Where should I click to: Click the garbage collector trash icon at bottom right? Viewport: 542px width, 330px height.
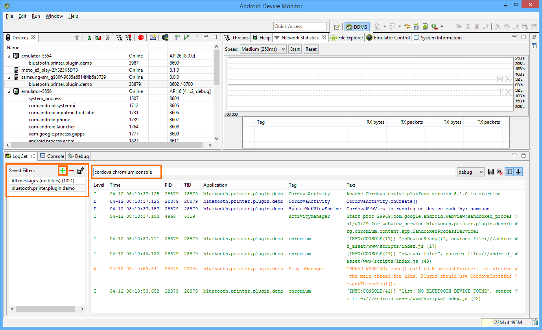click(x=536, y=323)
